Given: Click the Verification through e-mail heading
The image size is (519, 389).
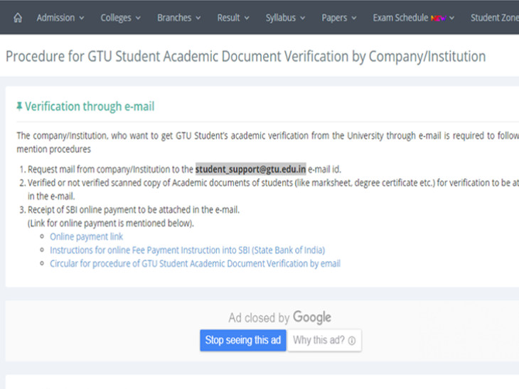Looking at the screenshot, I should point(90,107).
